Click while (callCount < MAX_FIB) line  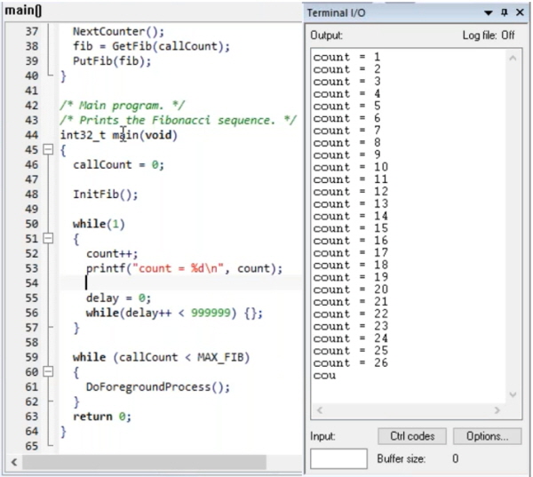coord(161,357)
